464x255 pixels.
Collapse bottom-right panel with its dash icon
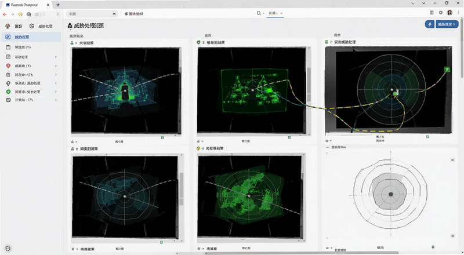pos(327,147)
